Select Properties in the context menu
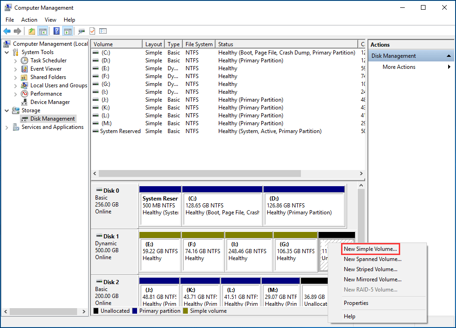 [x=356, y=303]
